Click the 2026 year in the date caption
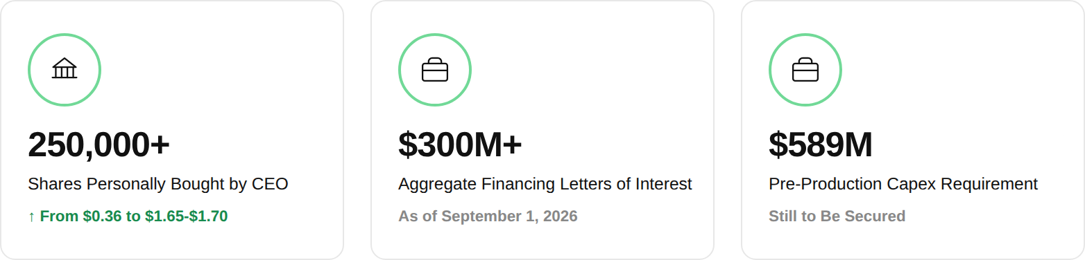Screen dimensions: 1085x260 click(x=561, y=216)
